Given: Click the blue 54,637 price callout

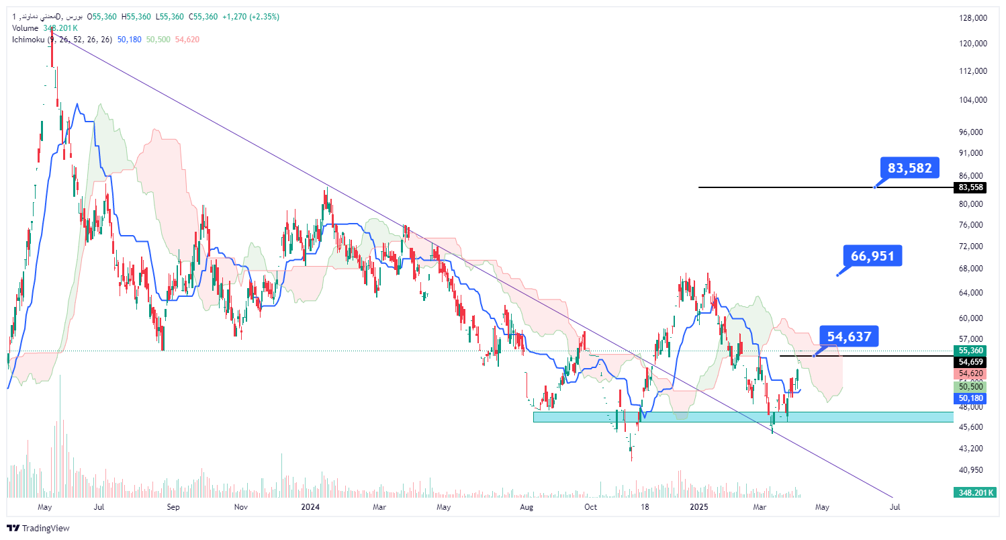Looking at the screenshot, I should pyautogui.click(x=849, y=336).
